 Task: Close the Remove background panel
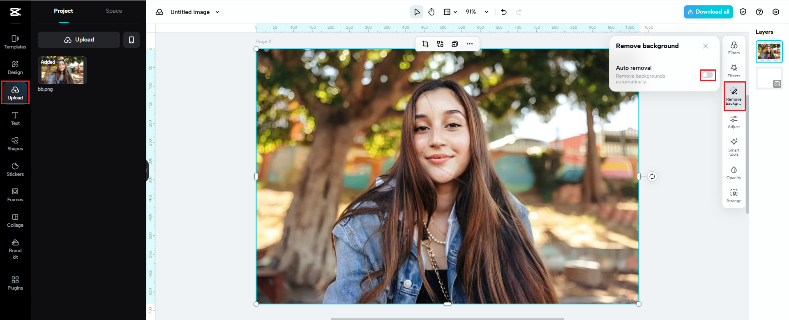[x=705, y=46]
